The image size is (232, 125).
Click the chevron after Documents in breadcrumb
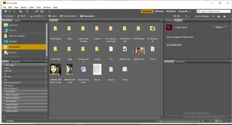coord(96,16)
